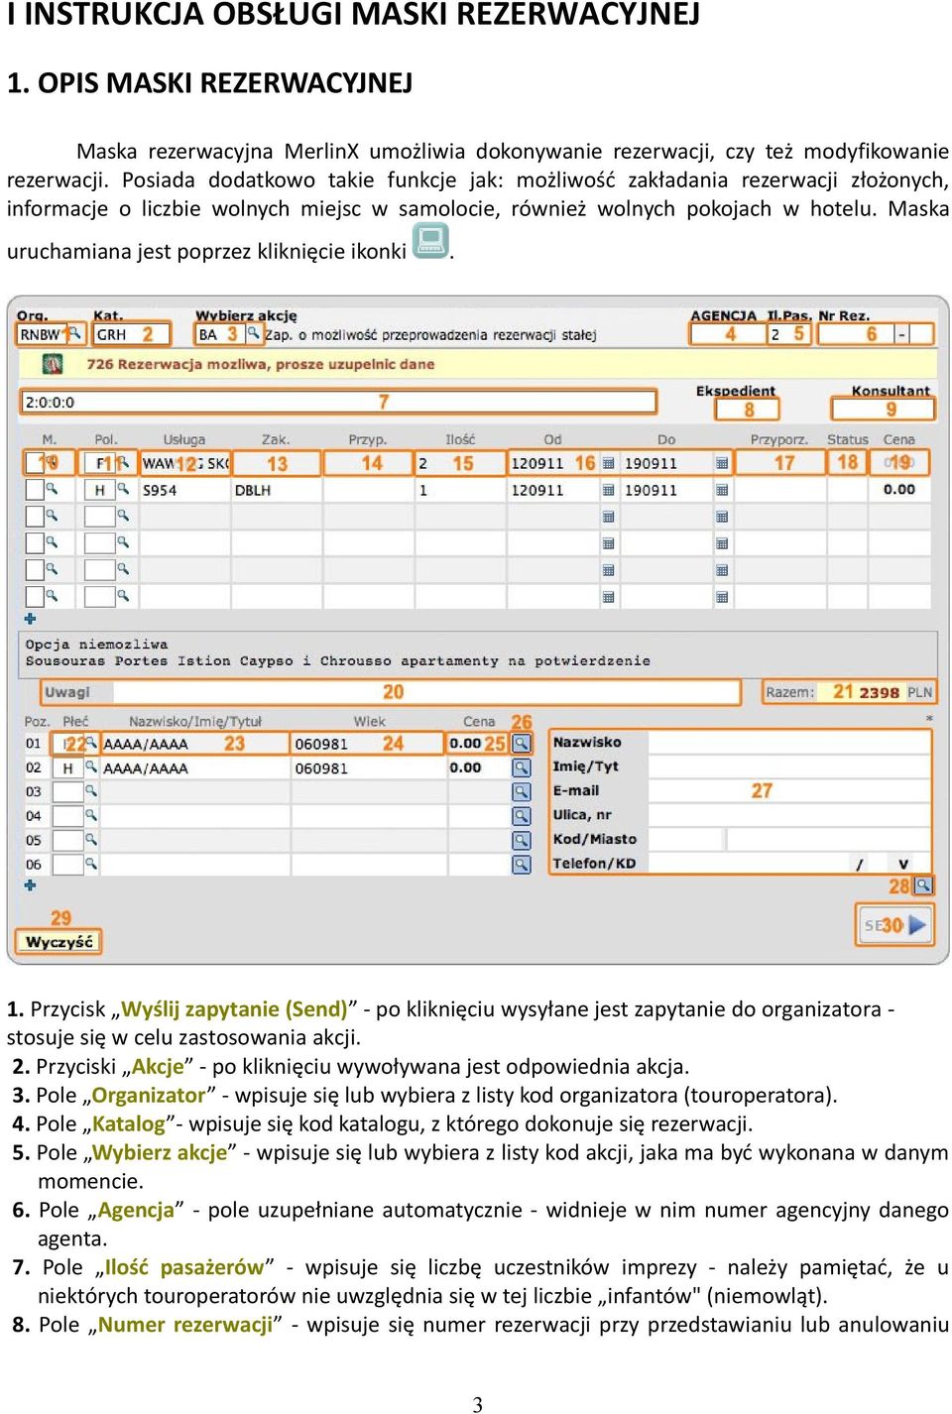Click the green term 'Organizator' in item 3
The image size is (952, 1414).
[149, 1095]
